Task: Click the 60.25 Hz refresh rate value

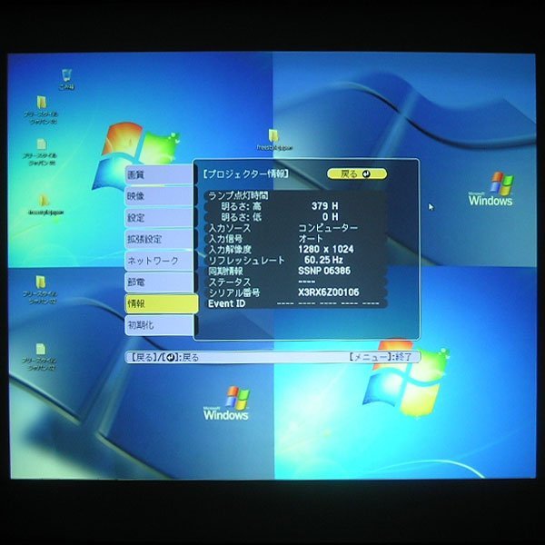Action: pos(323,260)
